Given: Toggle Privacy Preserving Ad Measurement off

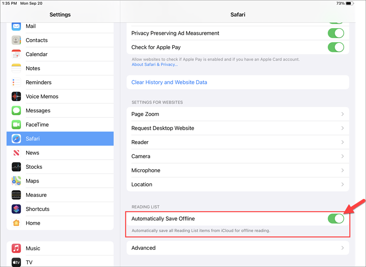Looking at the screenshot, I should pyautogui.click(x=335, y=33).
